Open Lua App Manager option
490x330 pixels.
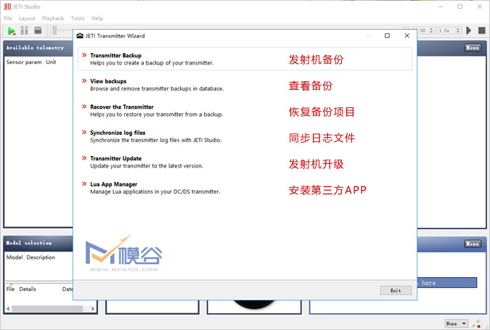coord(245,188)
